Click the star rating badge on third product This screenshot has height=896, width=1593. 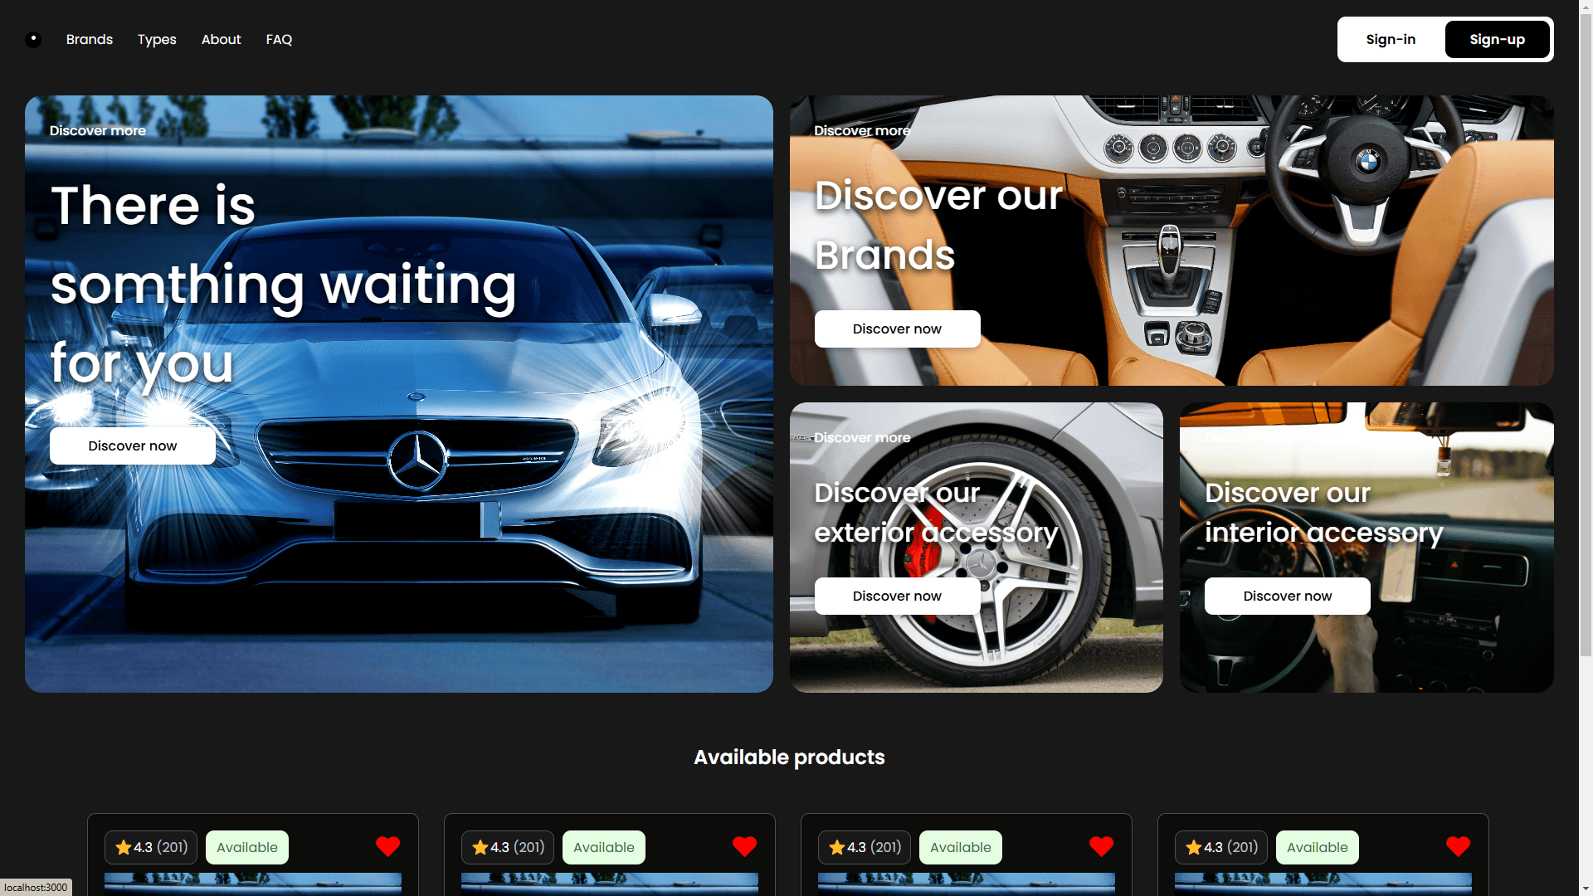click(x=865, y=847)
